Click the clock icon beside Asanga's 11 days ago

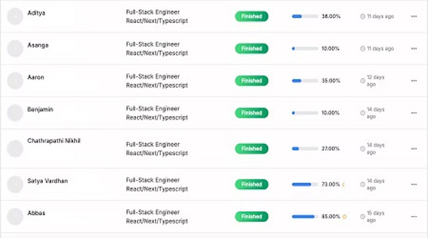(x=363, y=49)
